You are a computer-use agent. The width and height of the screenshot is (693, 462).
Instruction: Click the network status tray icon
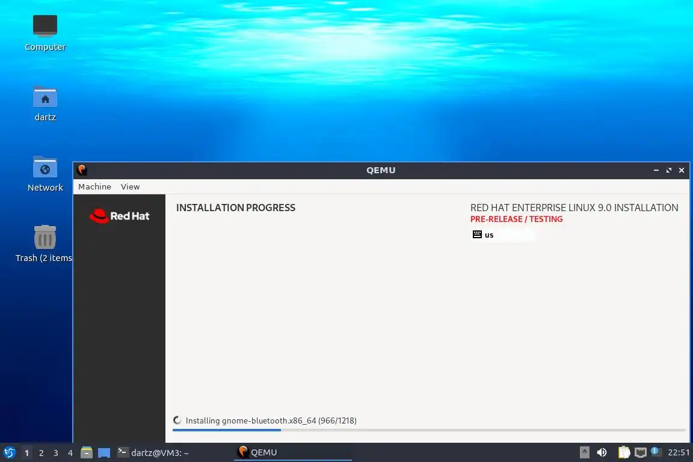tap(640, 452)
